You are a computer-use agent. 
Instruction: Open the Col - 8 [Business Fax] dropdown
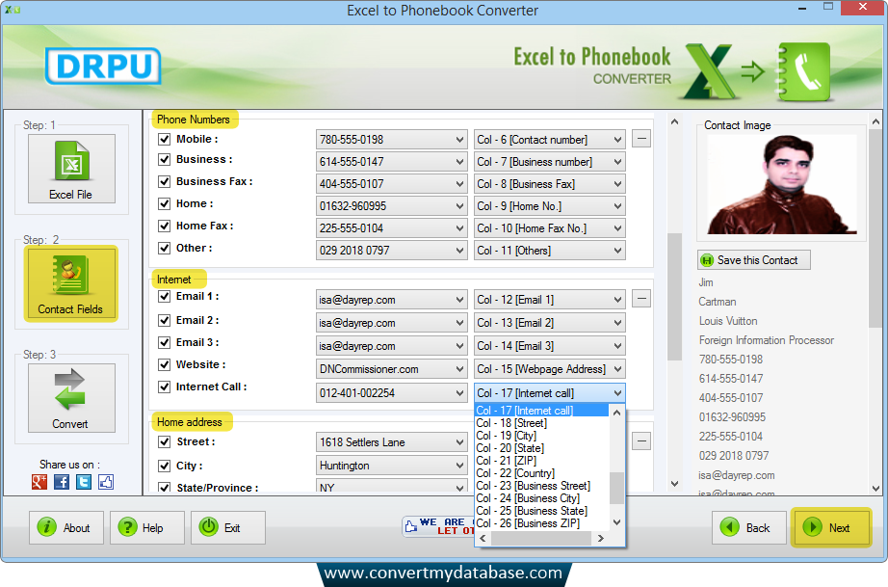[x=549, y=183]
